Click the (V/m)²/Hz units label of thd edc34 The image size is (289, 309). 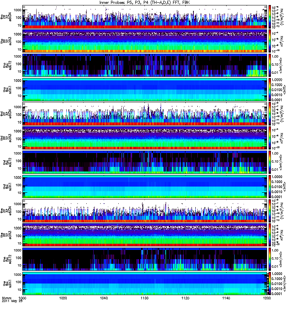pos(282,114)
